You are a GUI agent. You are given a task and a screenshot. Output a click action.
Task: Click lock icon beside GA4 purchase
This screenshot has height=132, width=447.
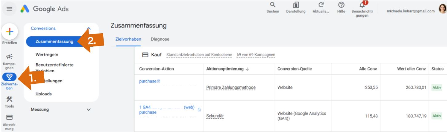point(199,110)
